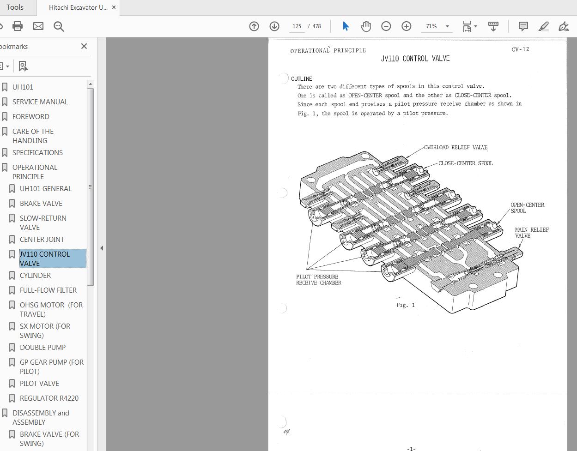Image resolution: width=577 pixels, height=451 pixels.
Task: Click the current bookmark icon above the bookmarks list
Action: pos(23,66)
